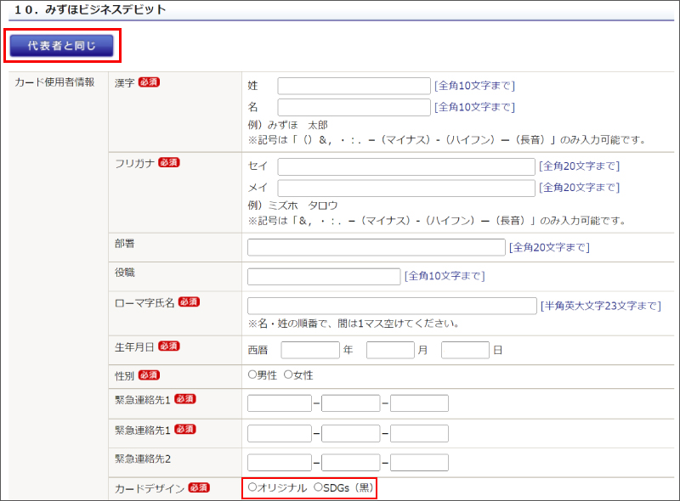Click the １０．みずほビジネスデビット heading

coord(90,9)
